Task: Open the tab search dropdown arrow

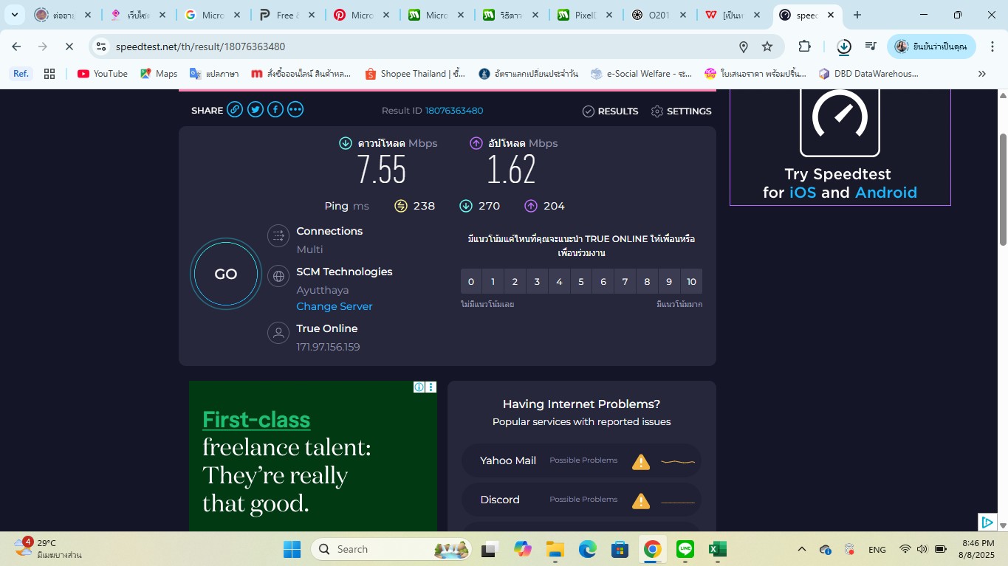Action: (14, 15)
